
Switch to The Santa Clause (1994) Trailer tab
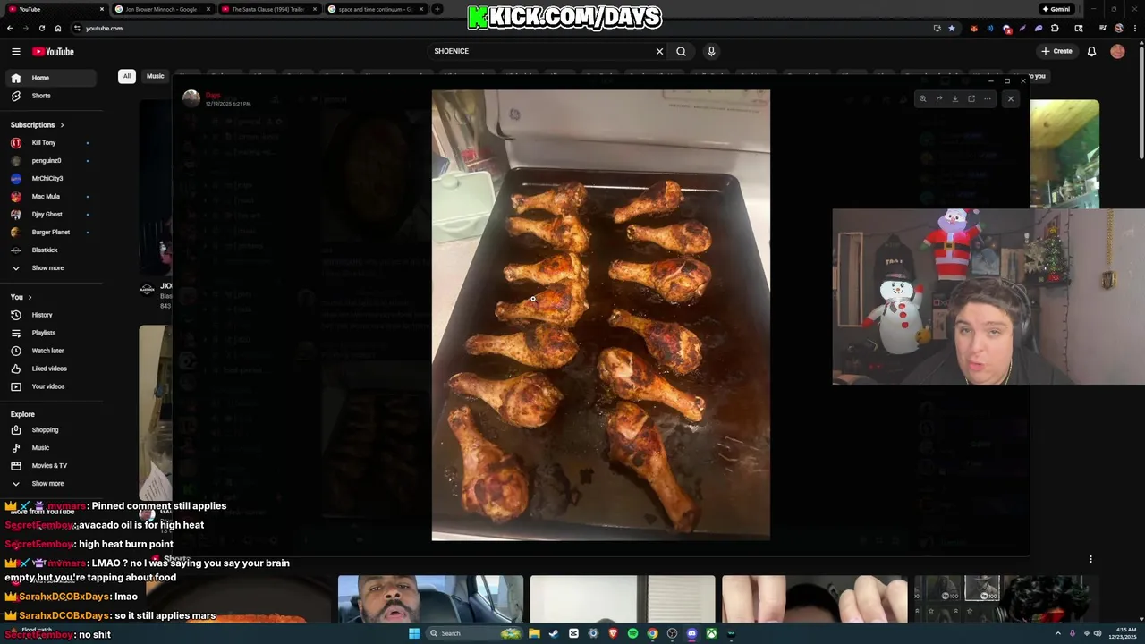[x=268, y=9]
